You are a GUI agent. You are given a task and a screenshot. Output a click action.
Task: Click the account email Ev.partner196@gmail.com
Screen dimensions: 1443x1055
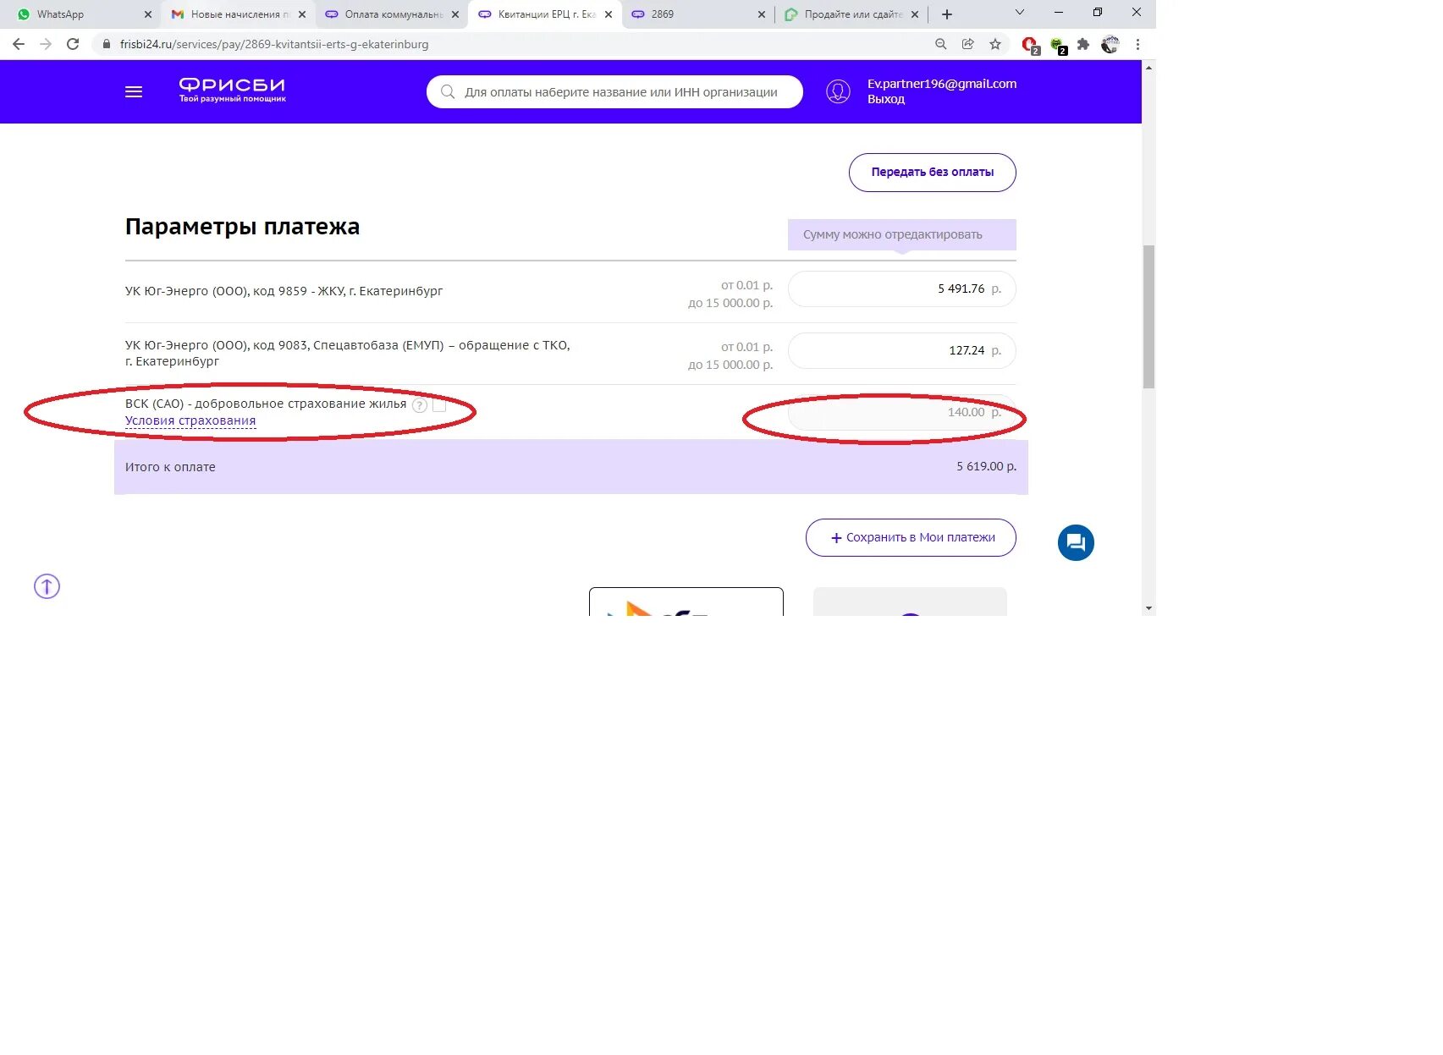(942, 84)
